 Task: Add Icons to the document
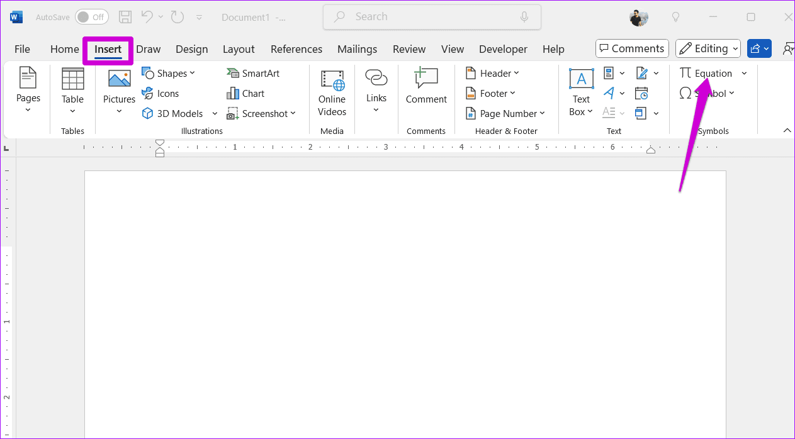(161, 93)
